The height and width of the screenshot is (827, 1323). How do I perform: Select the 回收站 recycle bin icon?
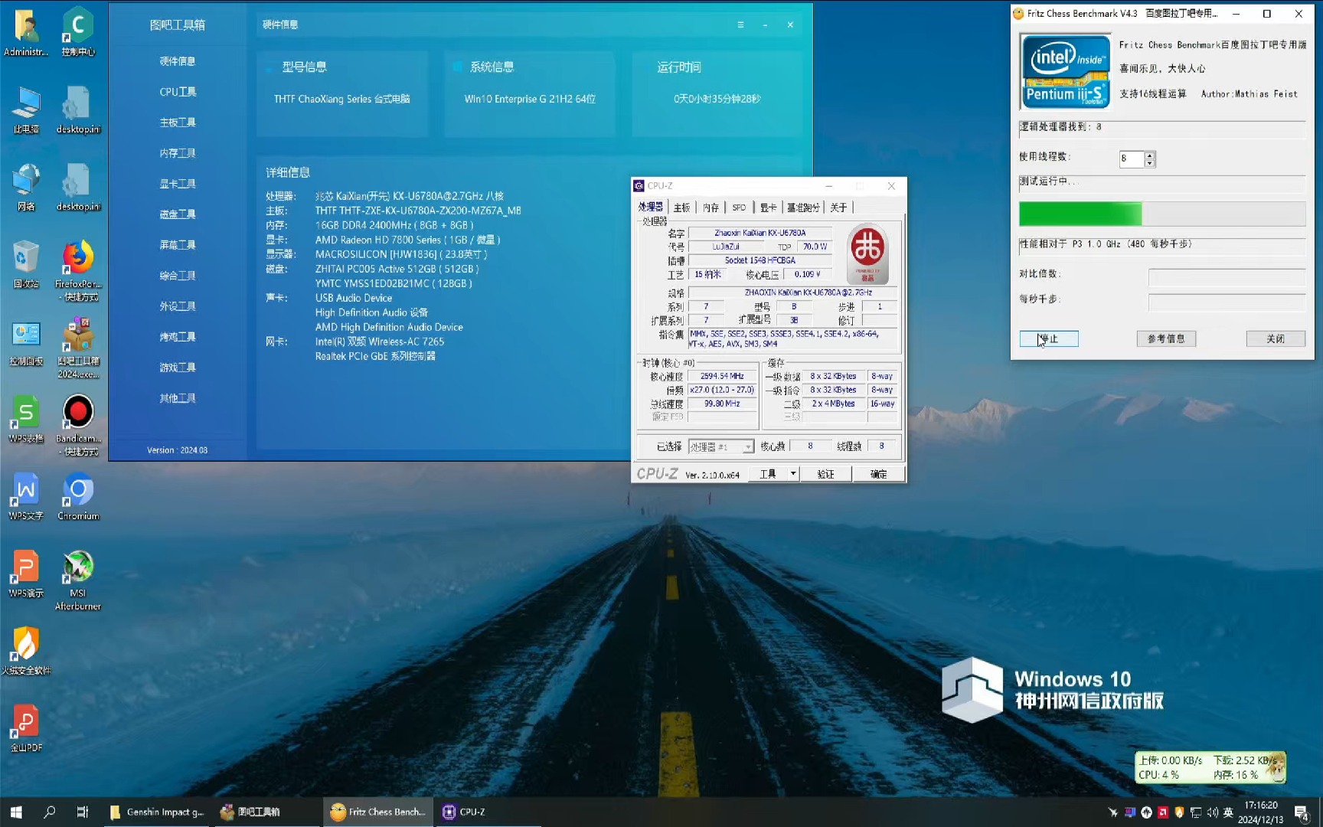click(26, 264)
